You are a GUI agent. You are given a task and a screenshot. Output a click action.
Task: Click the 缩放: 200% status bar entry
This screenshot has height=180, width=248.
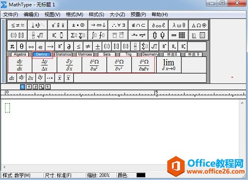[x=100, y=175]
